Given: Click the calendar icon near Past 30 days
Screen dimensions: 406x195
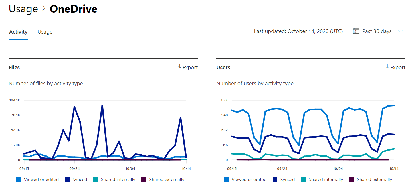Looking at the screenshot, I should click(356, 31).
